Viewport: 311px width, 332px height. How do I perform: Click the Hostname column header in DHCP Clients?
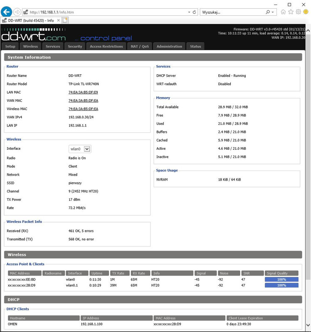click(x=44, y=318)
